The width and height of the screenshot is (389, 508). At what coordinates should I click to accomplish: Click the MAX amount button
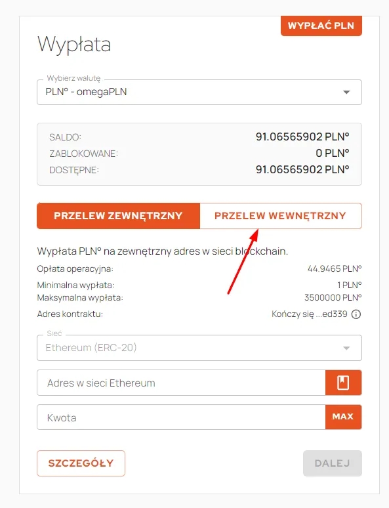343,417
